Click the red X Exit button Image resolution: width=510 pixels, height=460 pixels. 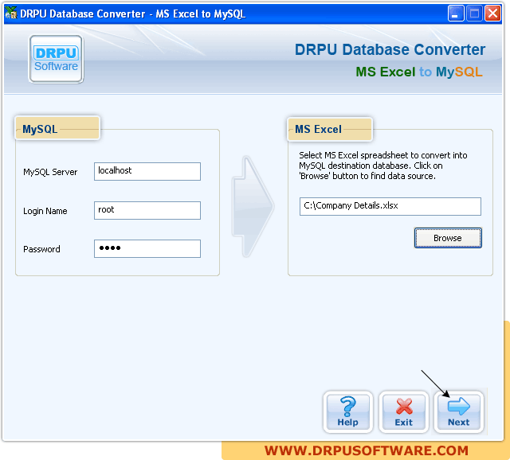[x=404, y=412]
